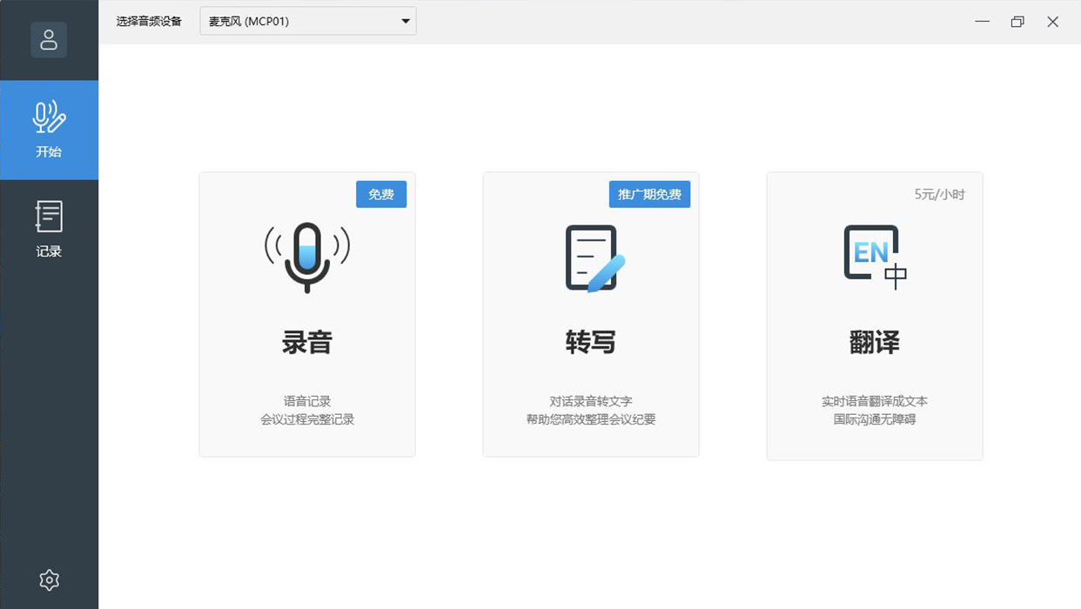Click the 实时语音翻译成文本 text
The image size is (1081, 609).
(875, 401)
